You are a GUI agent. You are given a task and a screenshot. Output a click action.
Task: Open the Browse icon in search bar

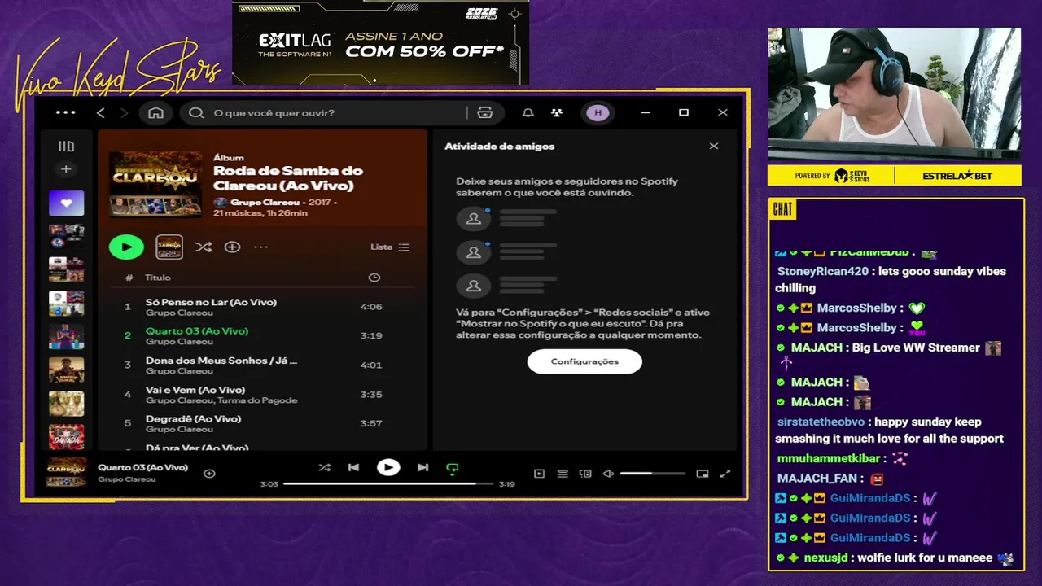485,113
